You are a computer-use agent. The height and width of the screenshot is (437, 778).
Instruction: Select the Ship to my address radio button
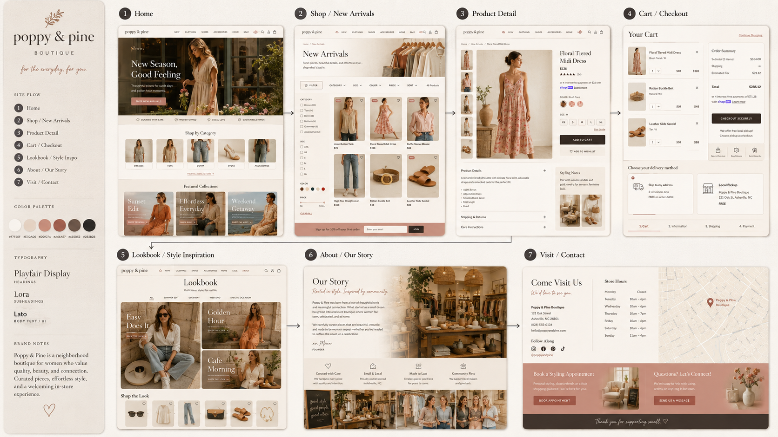click(x=633, y=178)
